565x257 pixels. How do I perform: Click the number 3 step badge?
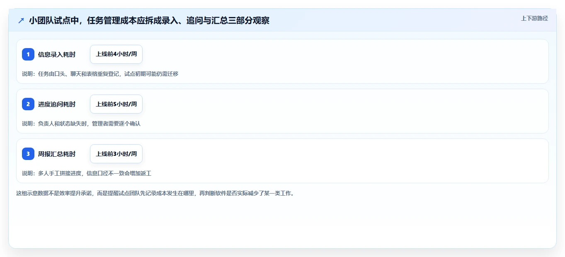click(x=28, y=154)
